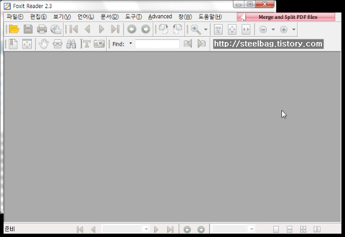Open the 편집(E) menu

(38, 17)
